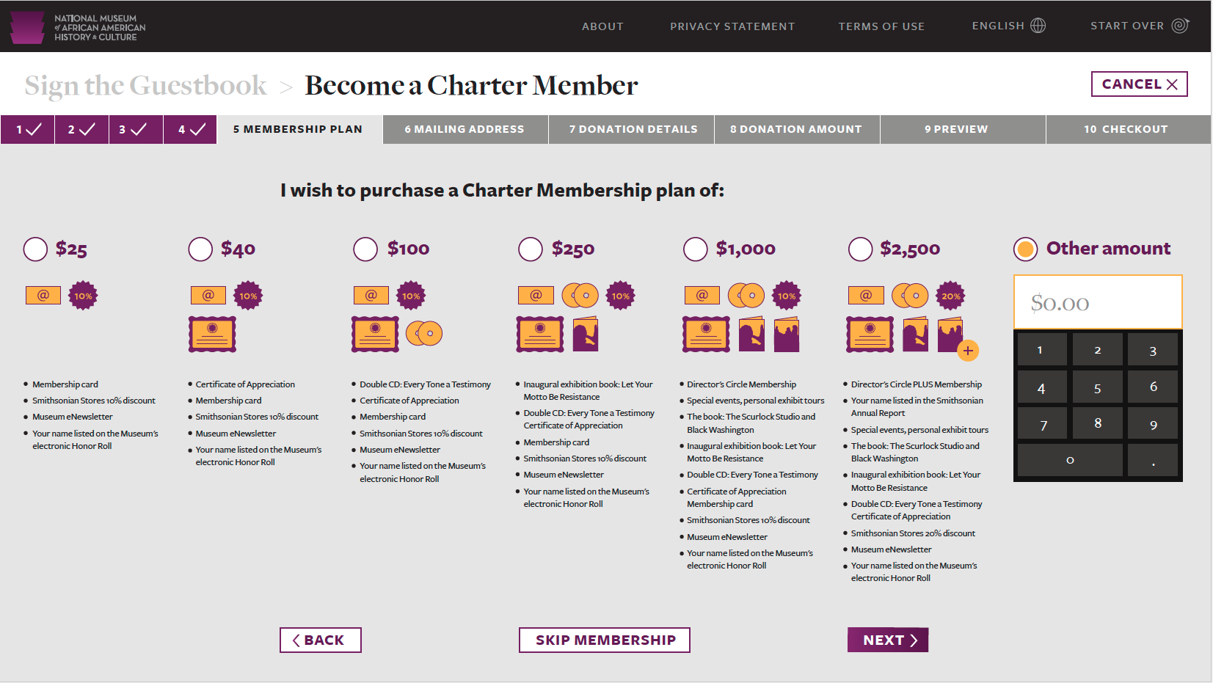
Task: Click the double CD icon under $100
Action: pyautogui.click(x=424, y=333)
